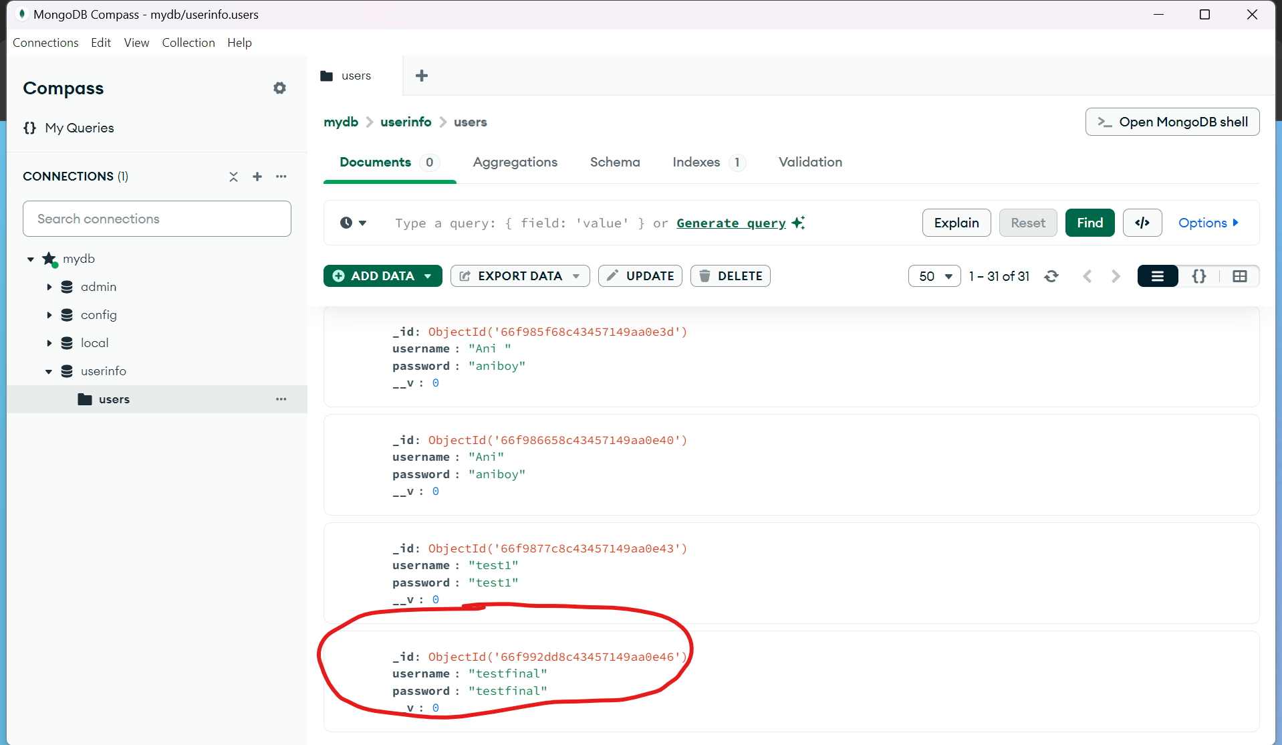Open query history clock dropdown
This screenshot has width=1282, height=745.
[353, 223]
